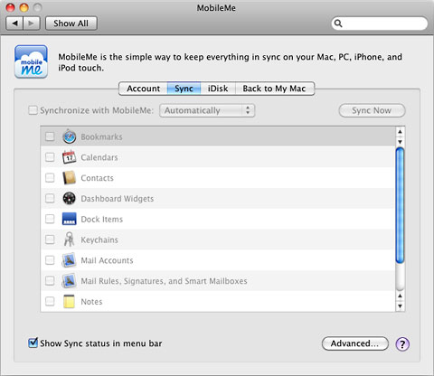Select the Contacts row text
This screenshot has height=376, width=434.
tap(97, 178)
